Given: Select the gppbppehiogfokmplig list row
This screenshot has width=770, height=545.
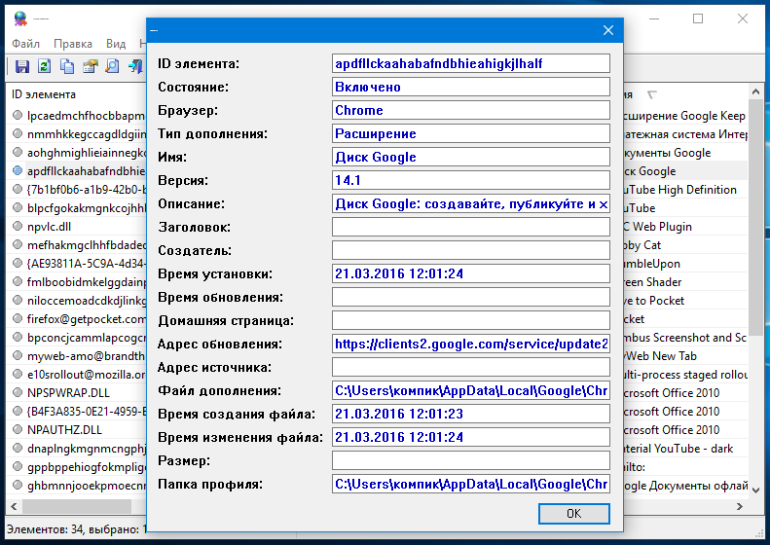Looking at the screenshot, I should [x=79, y=467].
